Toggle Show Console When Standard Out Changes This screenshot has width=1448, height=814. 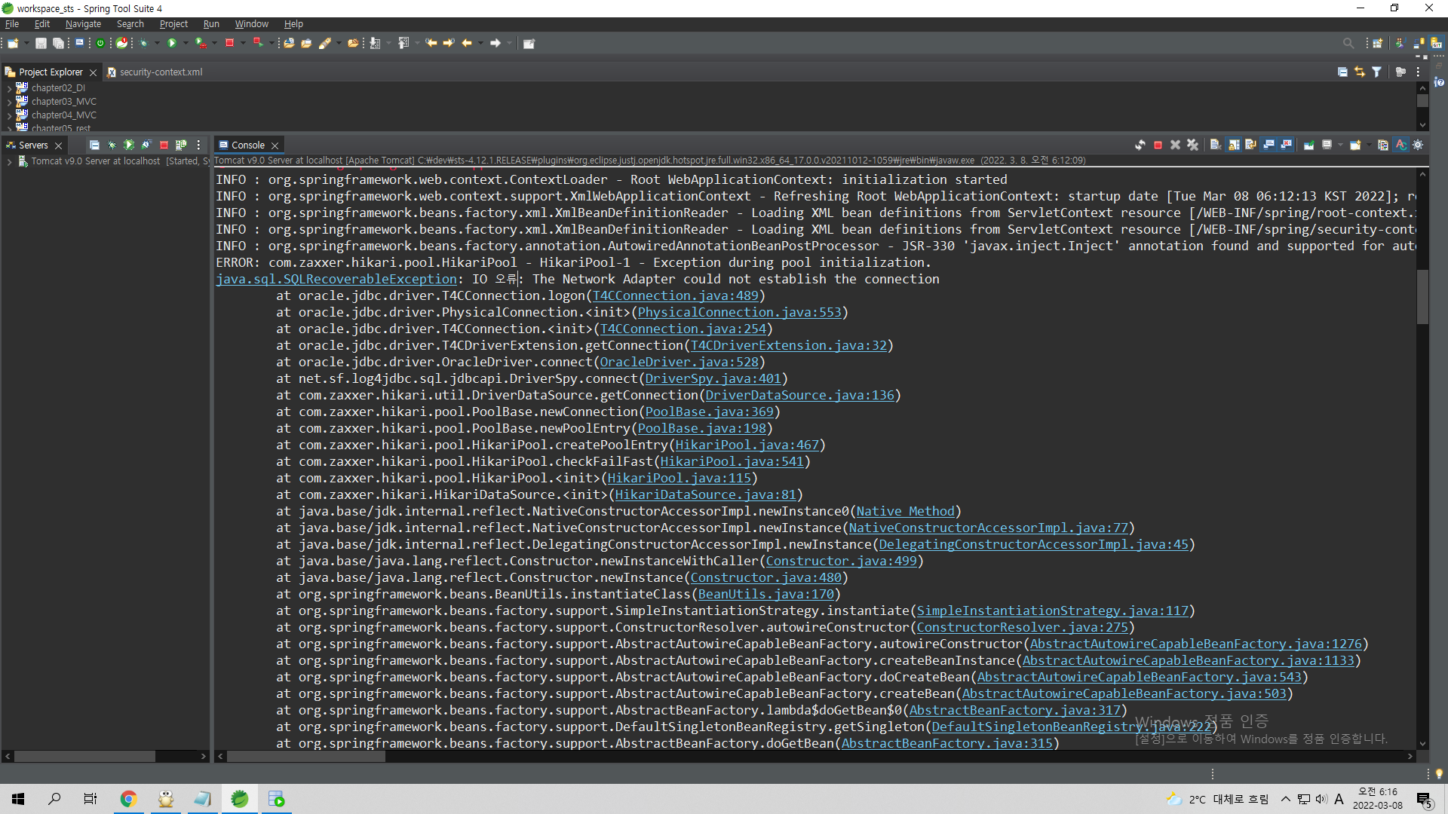coord(1269,145)
